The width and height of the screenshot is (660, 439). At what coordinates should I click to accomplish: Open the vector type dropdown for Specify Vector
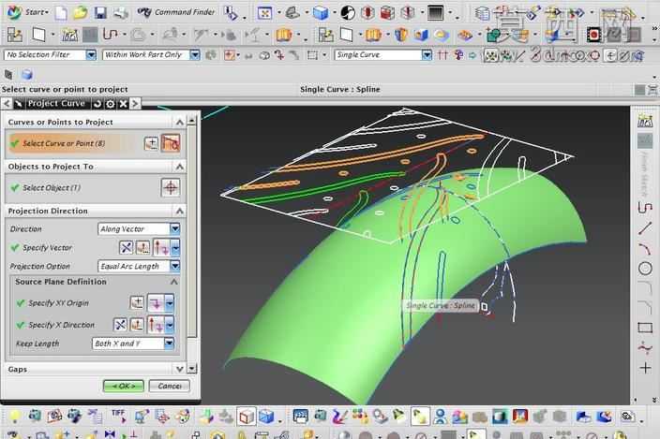coord(175,247)
